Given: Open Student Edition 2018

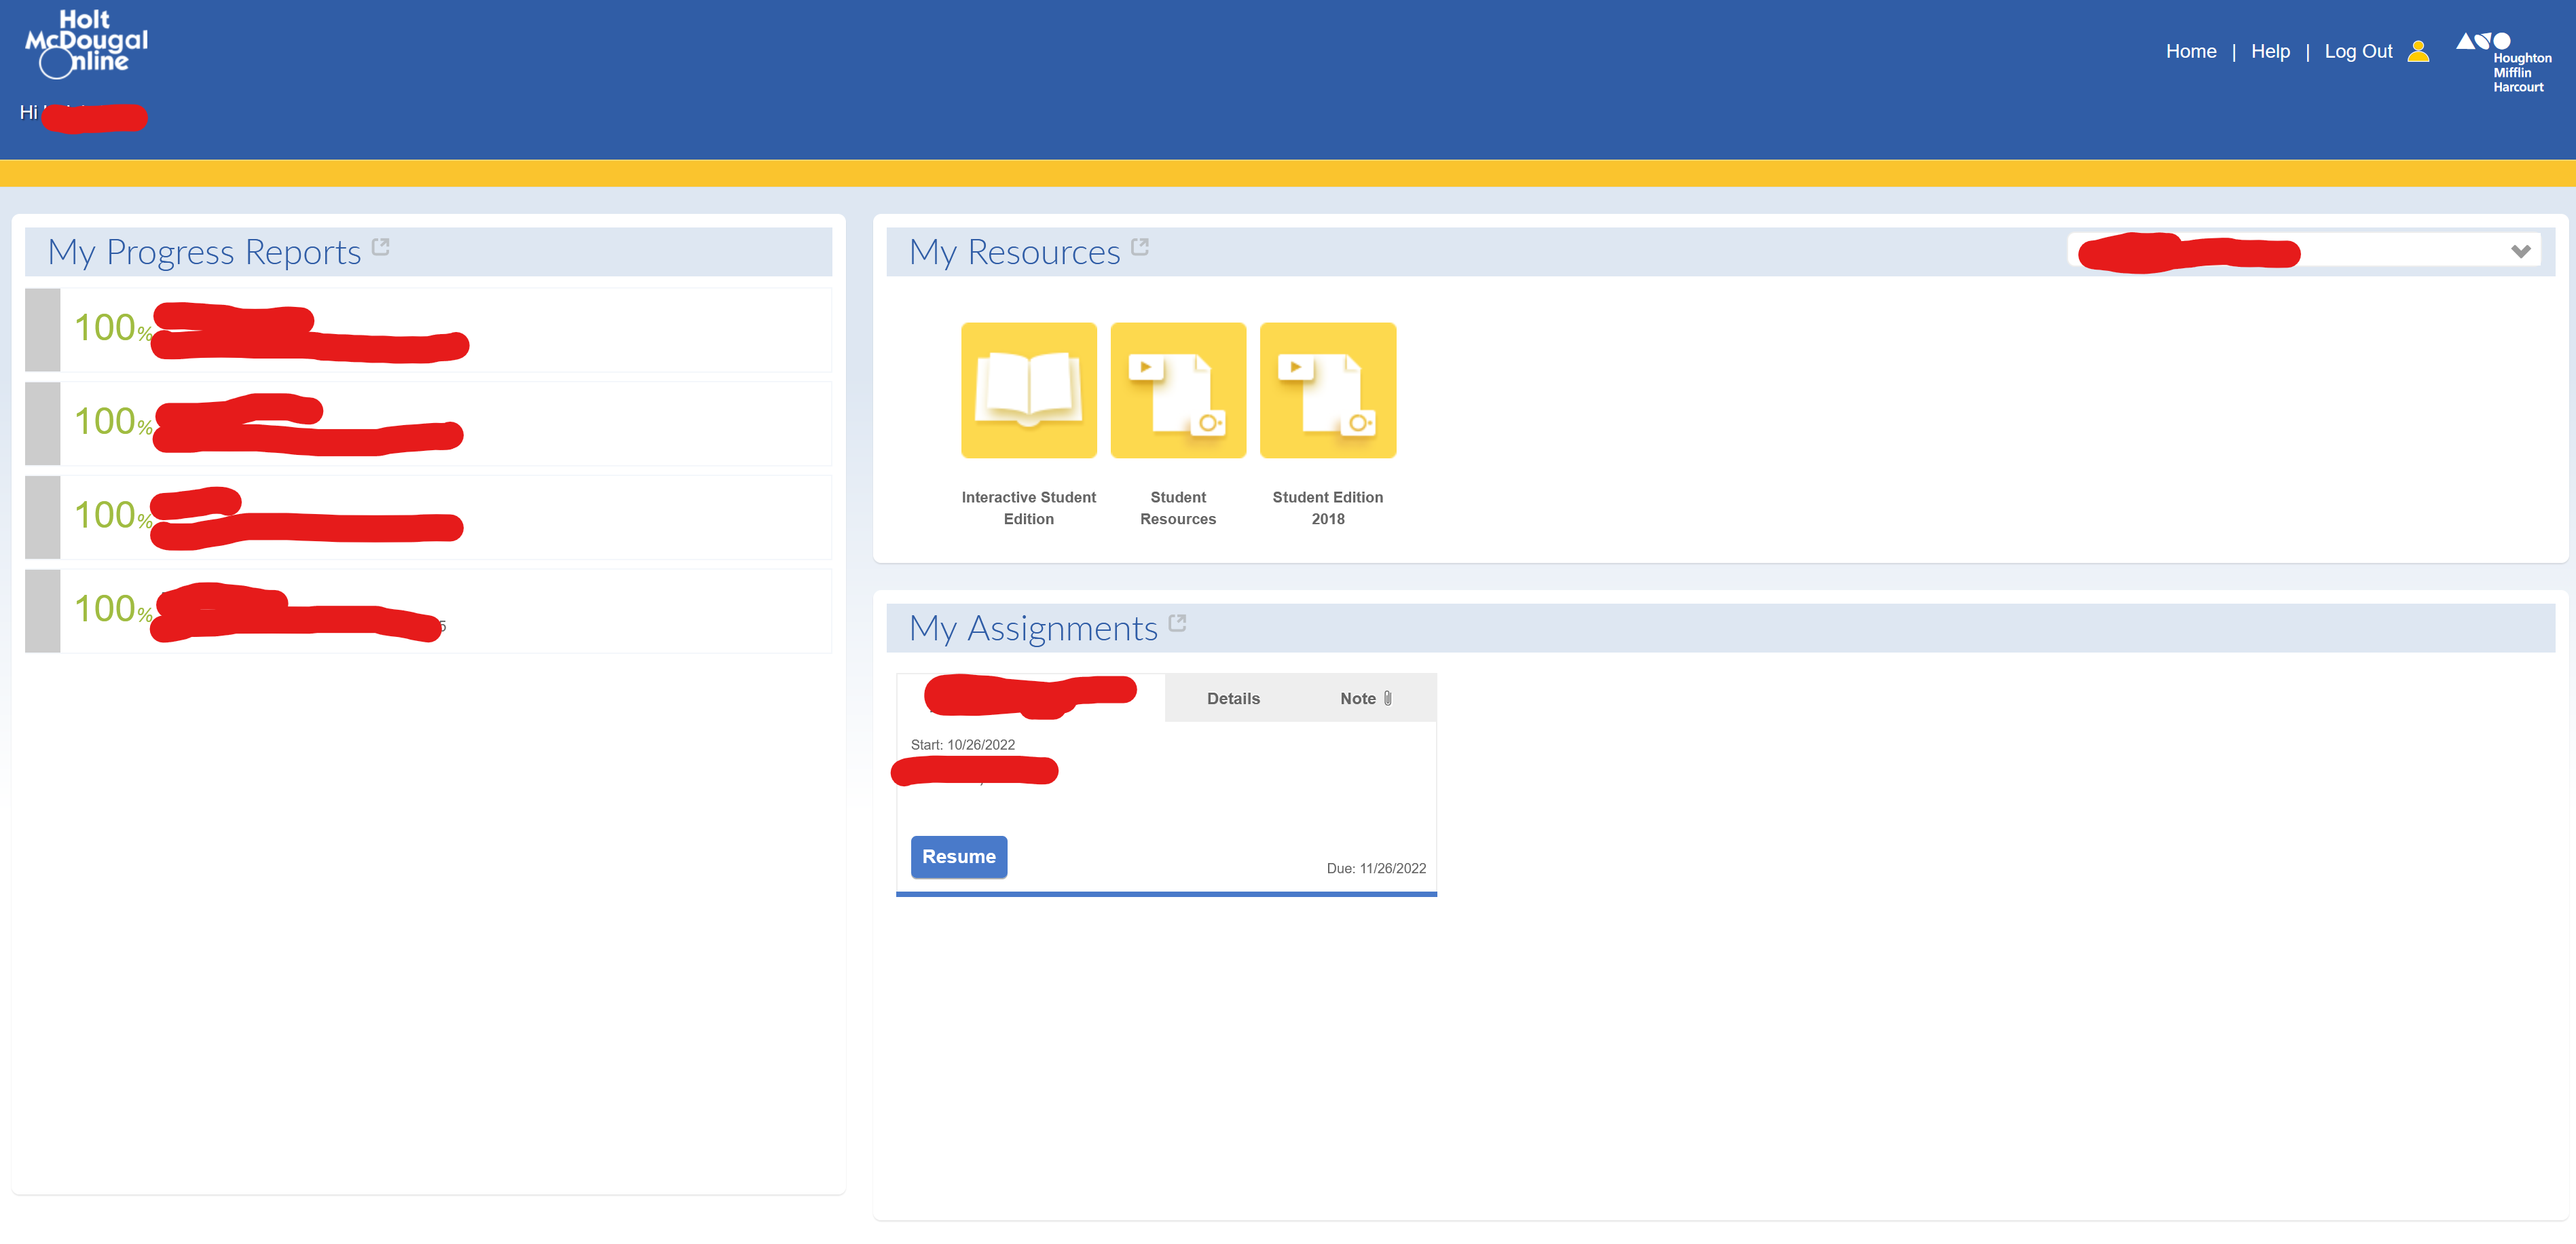Looking at the screenshot, I should (1328, 390).
